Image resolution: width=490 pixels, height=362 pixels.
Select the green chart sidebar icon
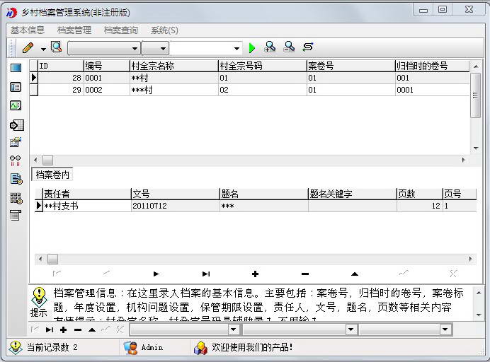(16, 106)
